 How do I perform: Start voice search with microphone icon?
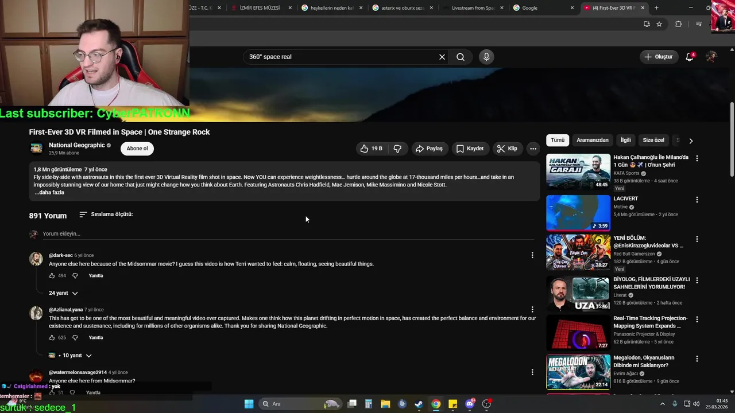pyautogui.click(x=486, y=57)
